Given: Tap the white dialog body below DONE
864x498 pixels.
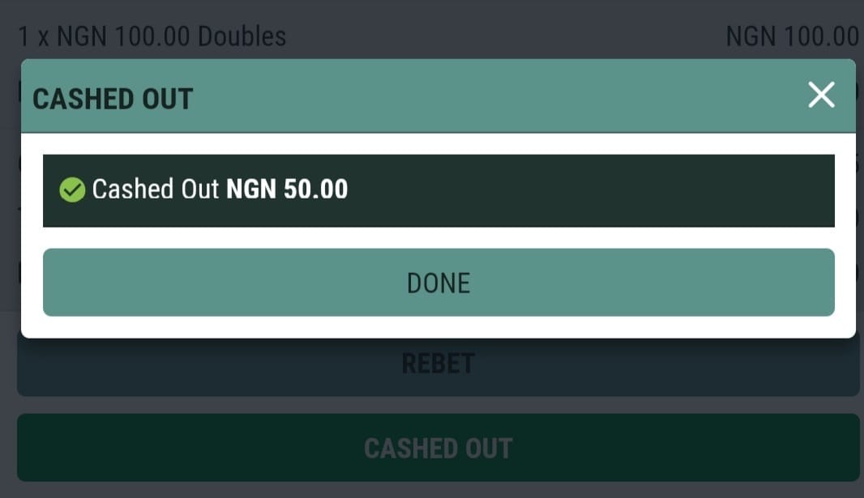Looking at the screenshot, I should tap(438, 327).
